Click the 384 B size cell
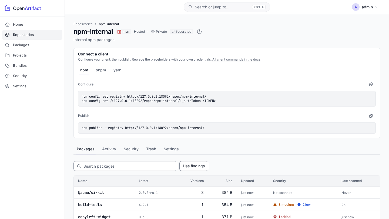Screen dimensions: 389x219 pos(227,193)
